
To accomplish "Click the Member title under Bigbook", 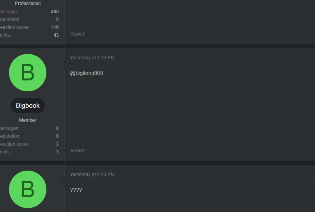I will [28, 120].
